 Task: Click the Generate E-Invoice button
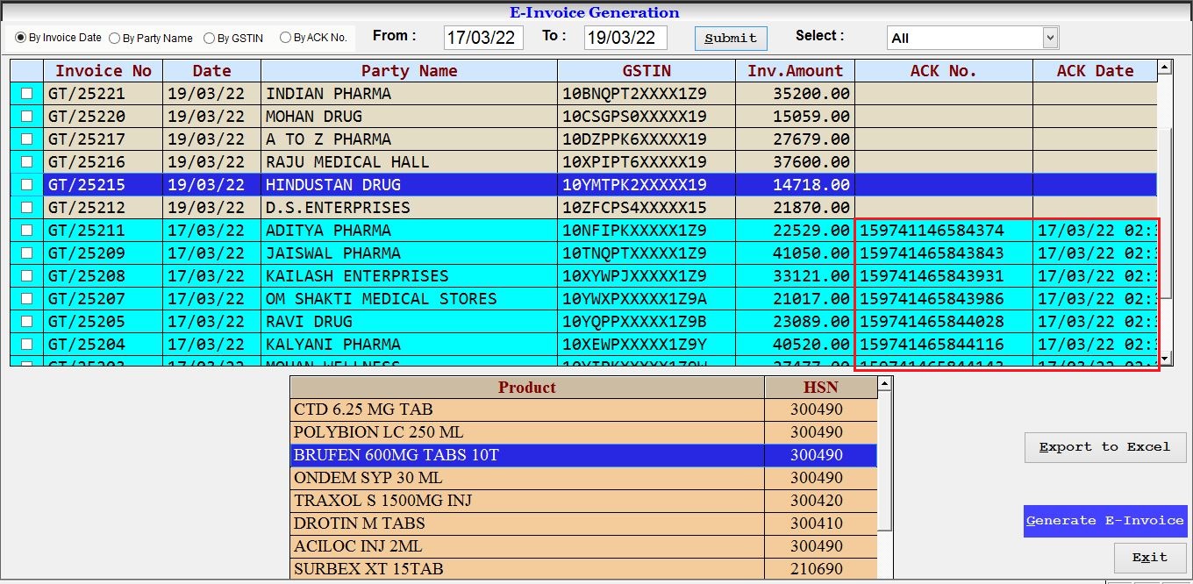click(1105, 521)
